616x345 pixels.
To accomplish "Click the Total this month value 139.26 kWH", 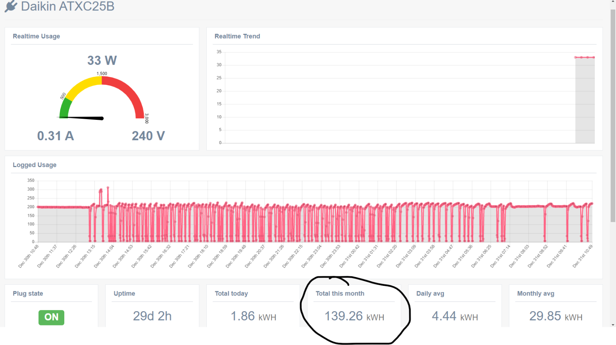I will click(x=354, y=316).
